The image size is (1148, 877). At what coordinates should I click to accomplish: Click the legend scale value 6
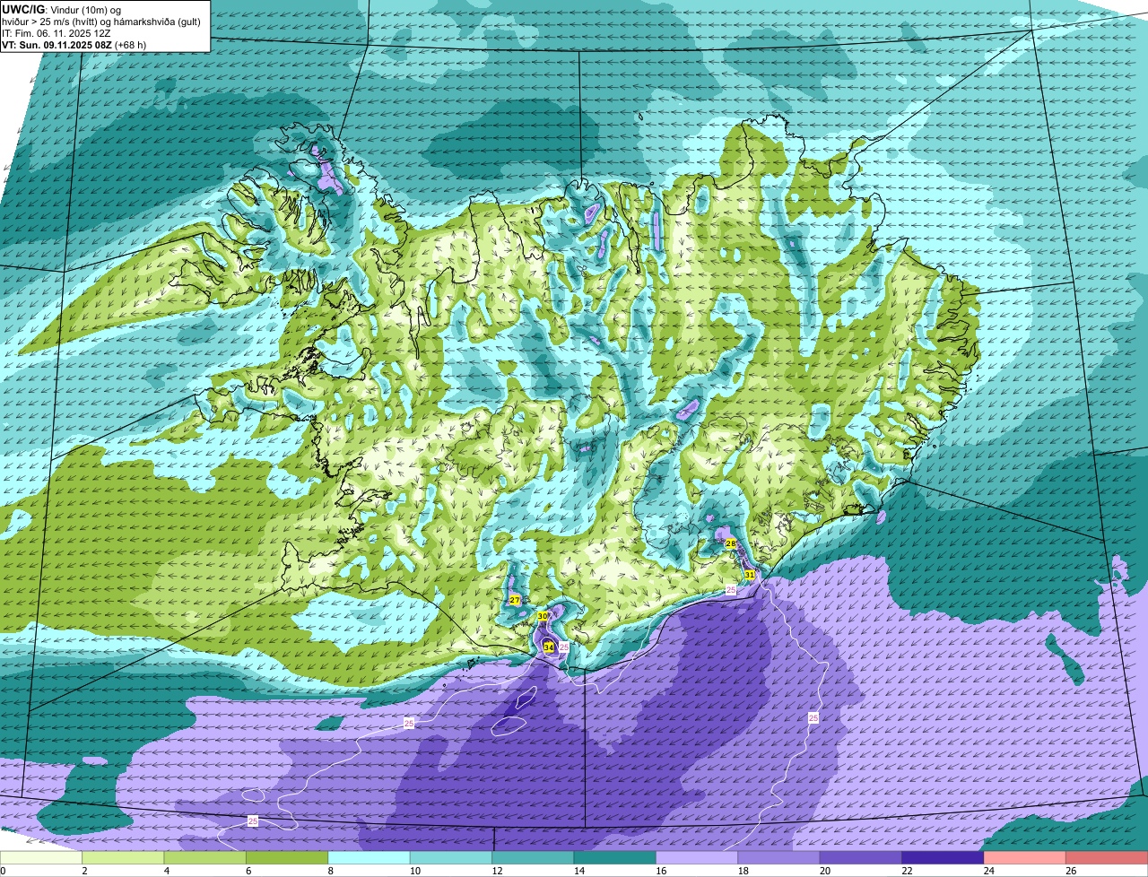248,871
